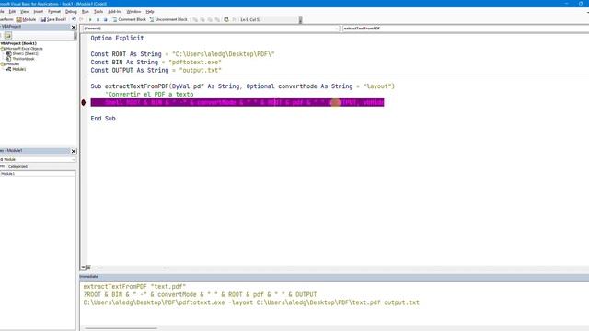The width and height of the screenshot is (589, 331).
Task: Click the ?ROOT & BIN line in Immediate
Action: click(x=200, y=294)
